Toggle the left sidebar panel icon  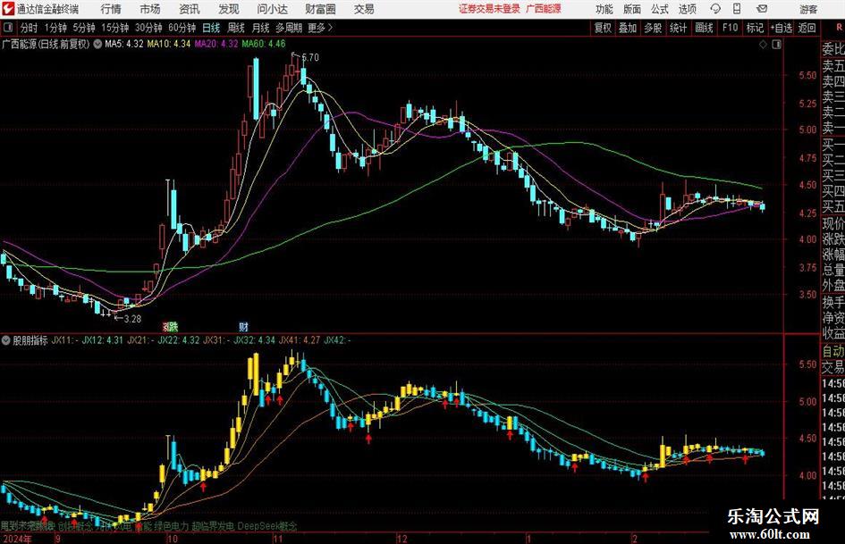point(7,28)
